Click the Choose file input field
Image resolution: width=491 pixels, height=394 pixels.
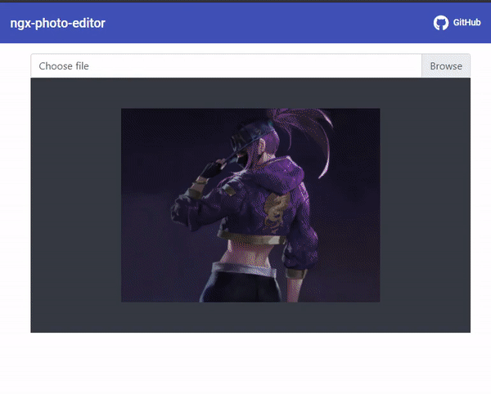pos(226,66)
